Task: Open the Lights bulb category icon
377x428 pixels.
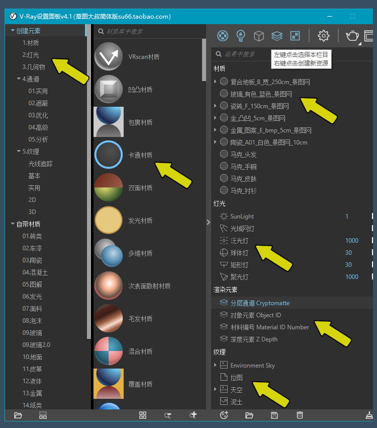Action: (241, 36)
